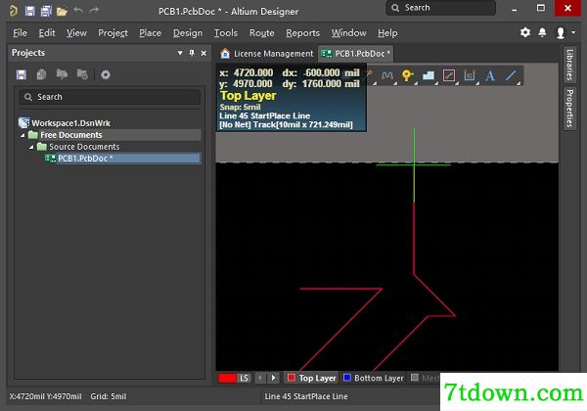The height and width of the screenshot is (411, 587).
Task: Collapse the Free Documents node
Action: pyautogui.click(x=23, y=135)
